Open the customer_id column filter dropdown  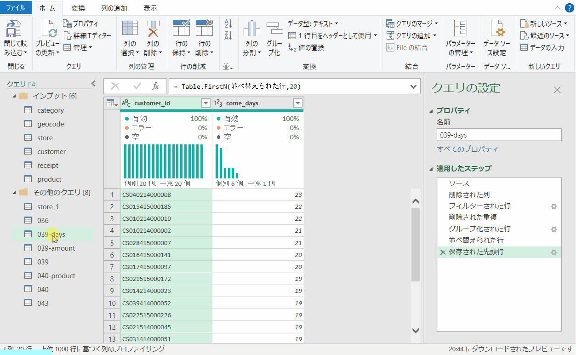(205, 103)
